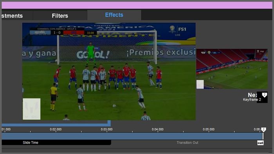Click the Keyframe 2 label text
The height and width of the screenshot is (154, 274).
(252, 100)
